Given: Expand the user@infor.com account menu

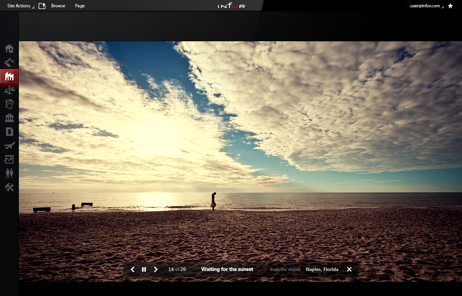Looking at the screenshot, I should click(x=427, y=6).
